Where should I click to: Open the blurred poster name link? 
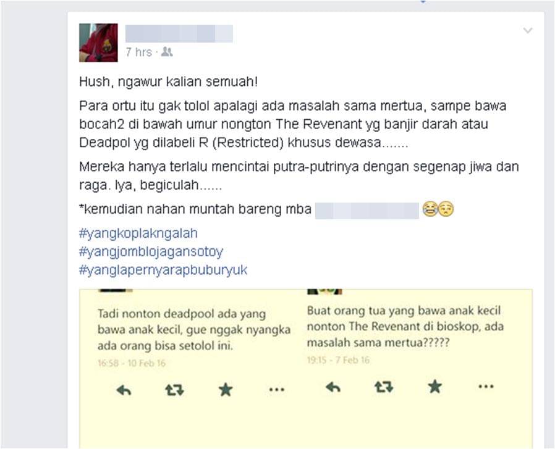[179, 33]
